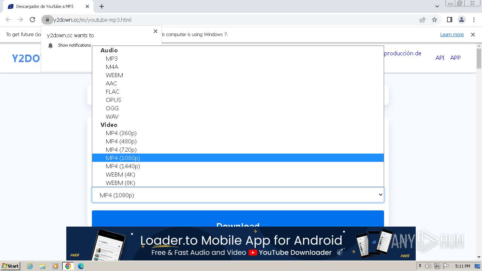Show hidden system tray icons
The image size is (482, 271).
420,266
